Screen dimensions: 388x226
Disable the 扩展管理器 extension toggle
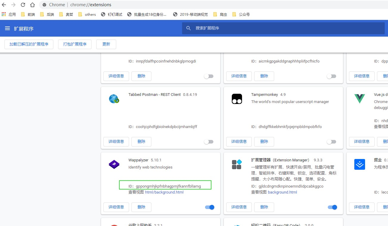[x=333, y=207]
